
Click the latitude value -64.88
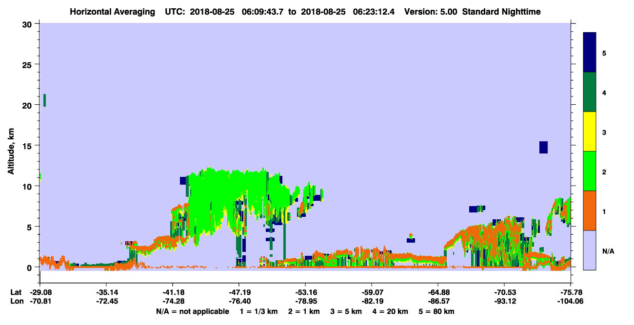click(x=438, y=292)
